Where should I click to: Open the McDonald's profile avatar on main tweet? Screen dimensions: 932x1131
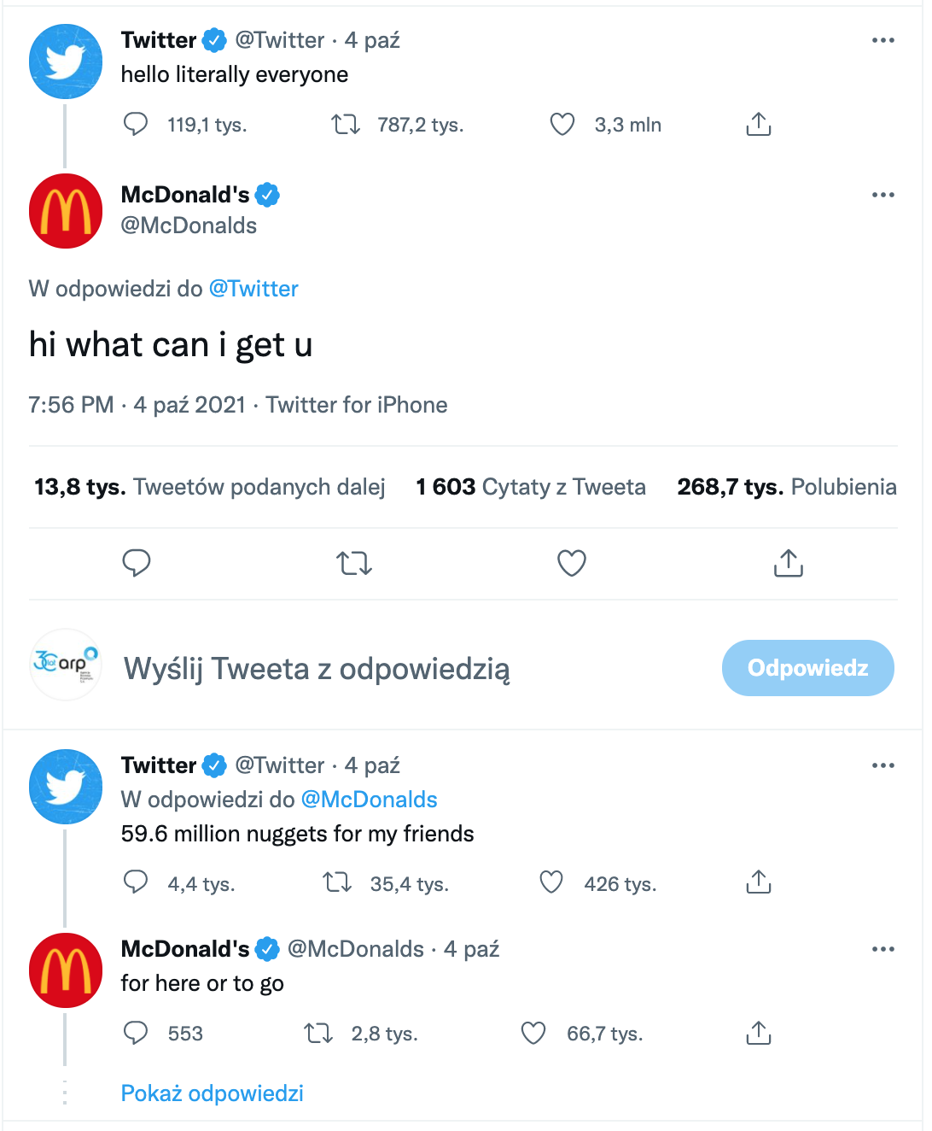coord(66,211)
